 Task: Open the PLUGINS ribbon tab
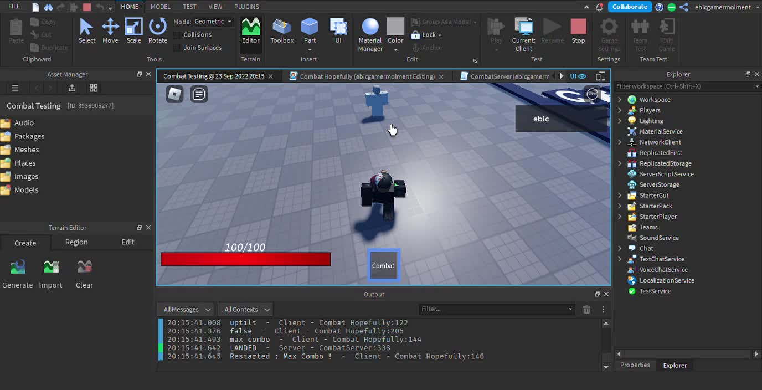246,7
